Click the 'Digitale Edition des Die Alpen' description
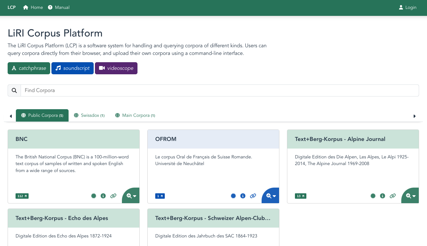 (x=352, y=160)
